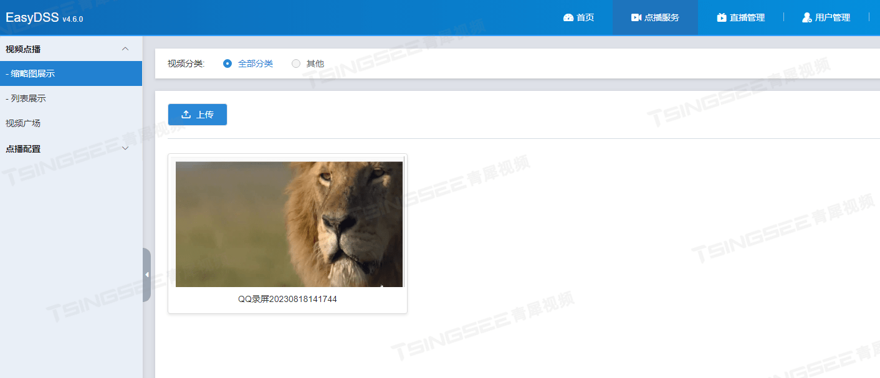
Task: Click the video camera icon beside 点播服务
Action: pyautogui.click(x=636, y=17)
